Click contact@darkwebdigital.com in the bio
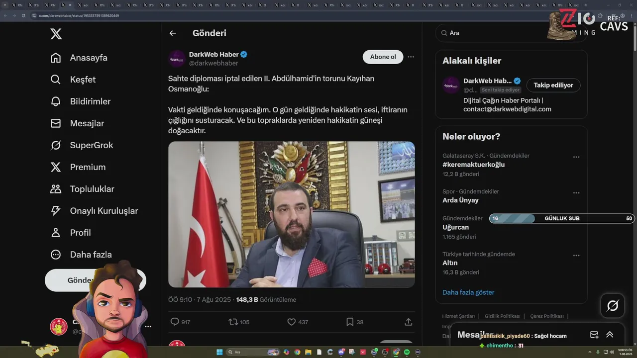The image size is (637, 358). pyautogui.click(x=507, y=109)
